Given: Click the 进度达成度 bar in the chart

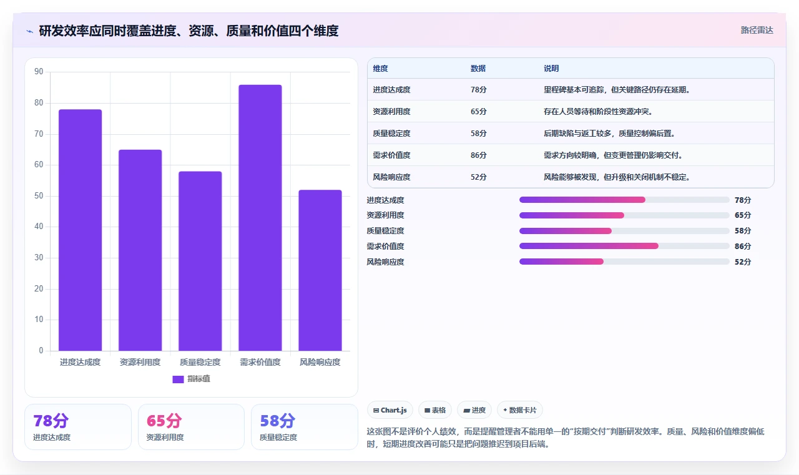Looking at the screenshot, I should pos(81,230).
